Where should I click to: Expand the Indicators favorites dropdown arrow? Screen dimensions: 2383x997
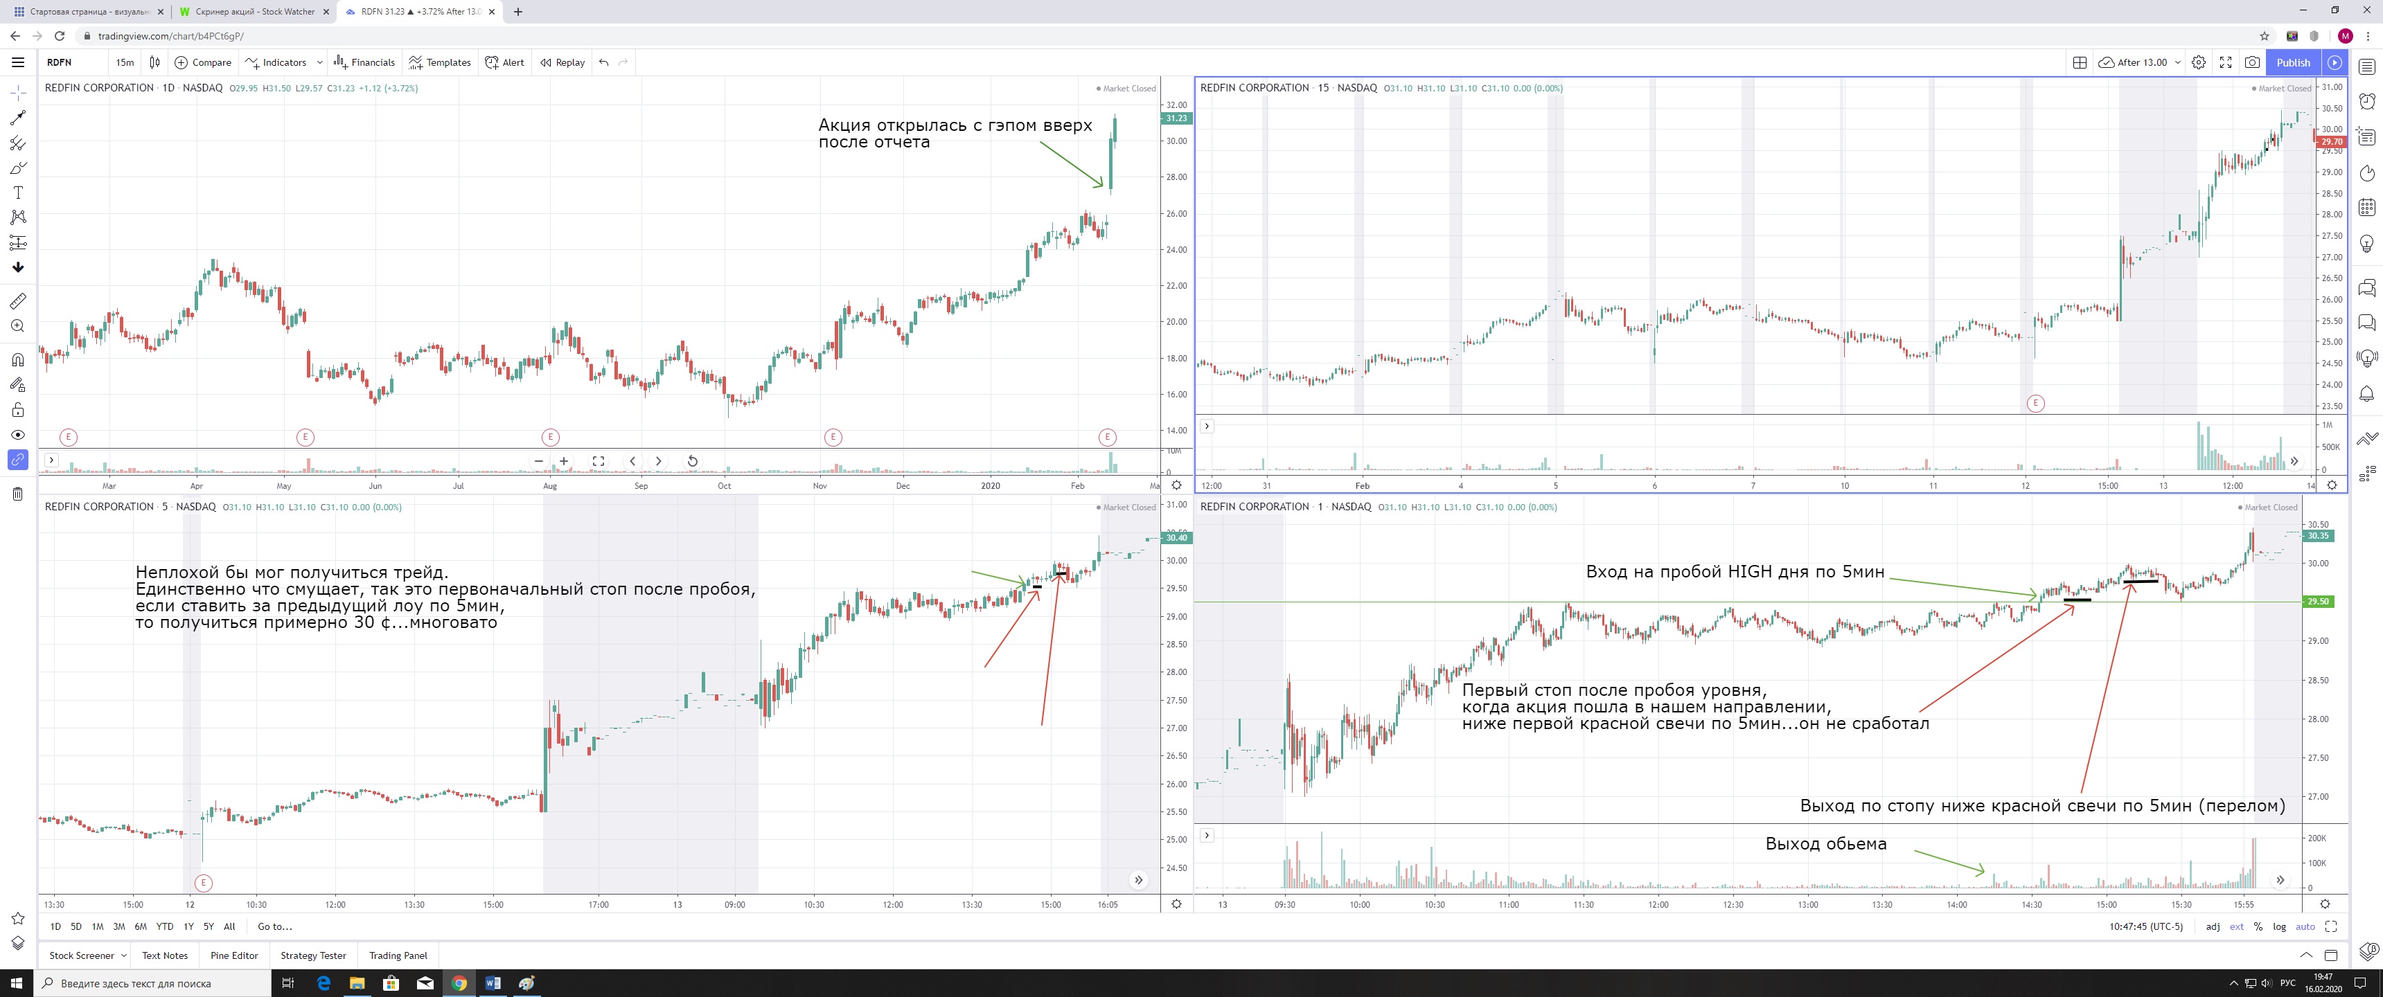(x=320, y=62)
